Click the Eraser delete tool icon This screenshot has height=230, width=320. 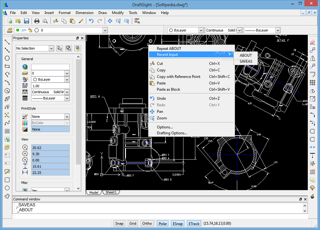click(312, 42)
